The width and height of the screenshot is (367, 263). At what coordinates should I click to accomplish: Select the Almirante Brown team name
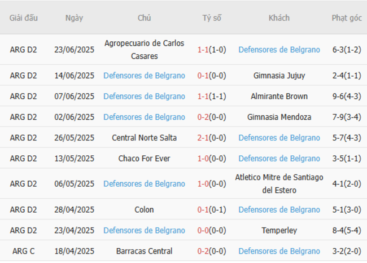pyautogui.click(x=279, y=97)
